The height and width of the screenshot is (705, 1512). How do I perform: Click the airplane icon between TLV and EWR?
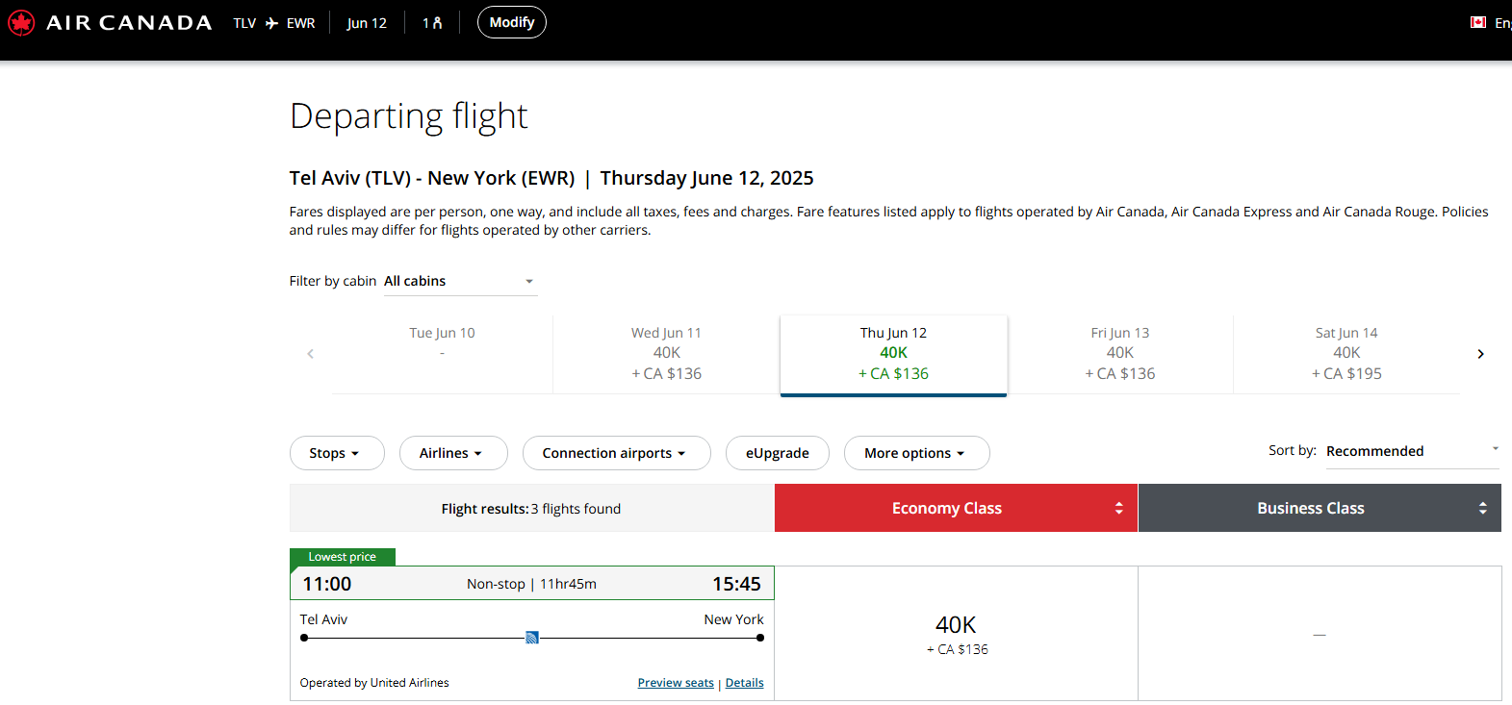pyautogui.click(x=271, y=23)
